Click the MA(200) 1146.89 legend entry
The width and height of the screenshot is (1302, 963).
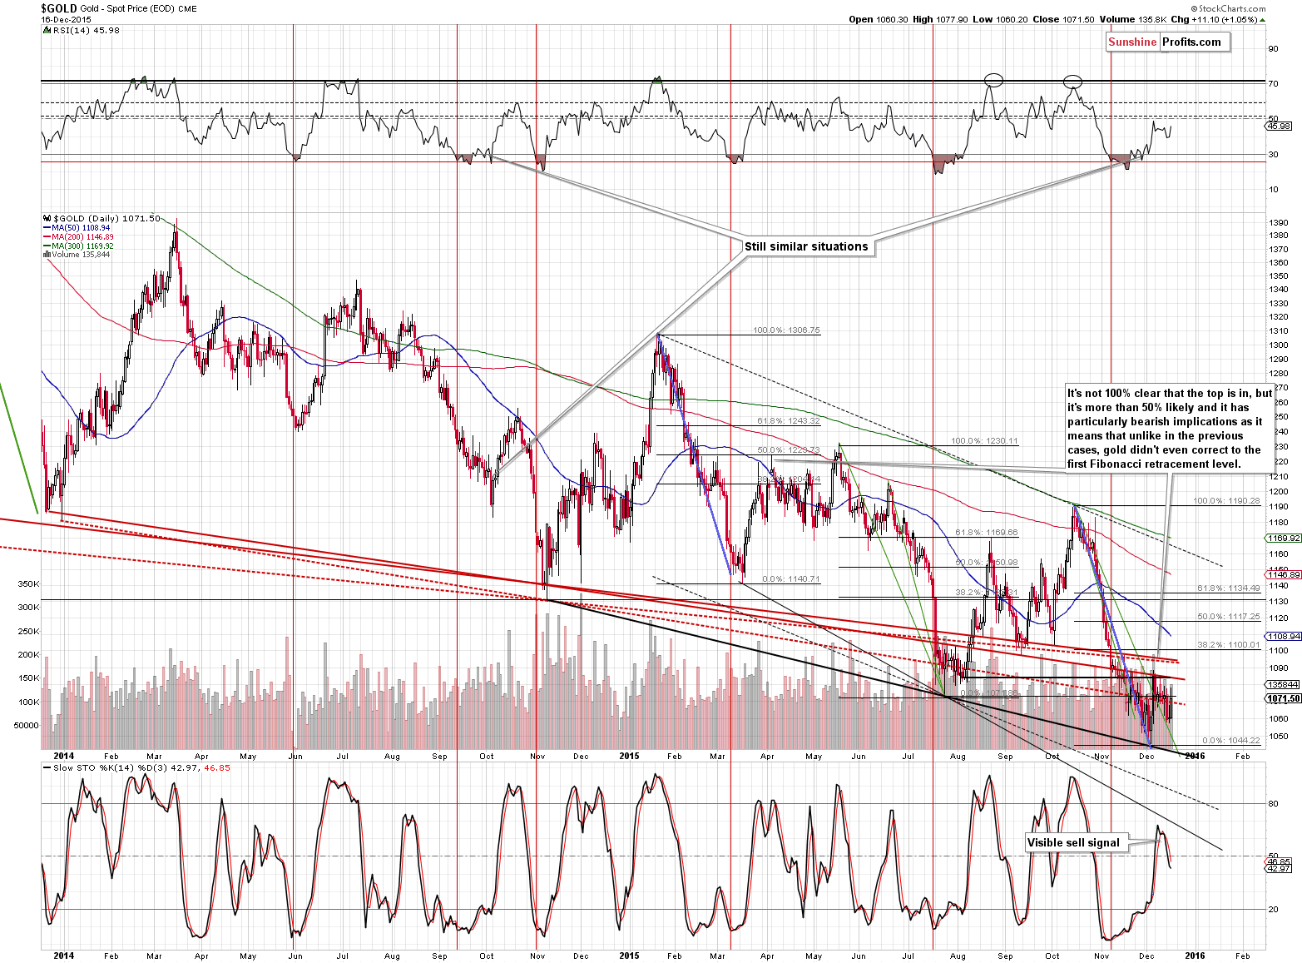tap(78, 236)
